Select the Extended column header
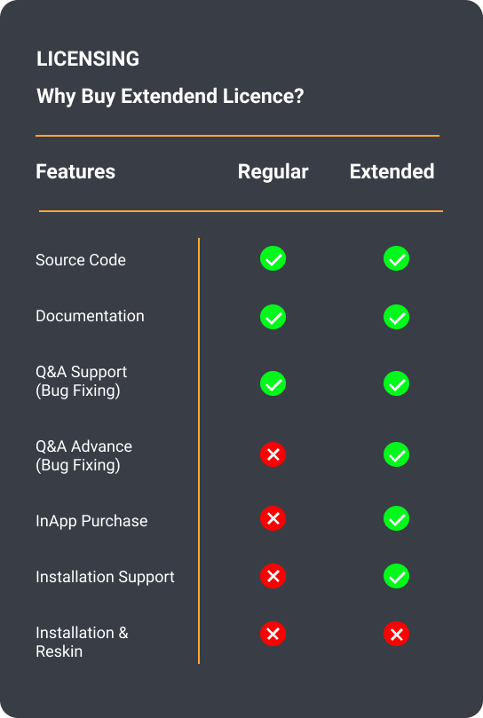The image size is (483, 718). pyautogui.click(x=392, y=171)
